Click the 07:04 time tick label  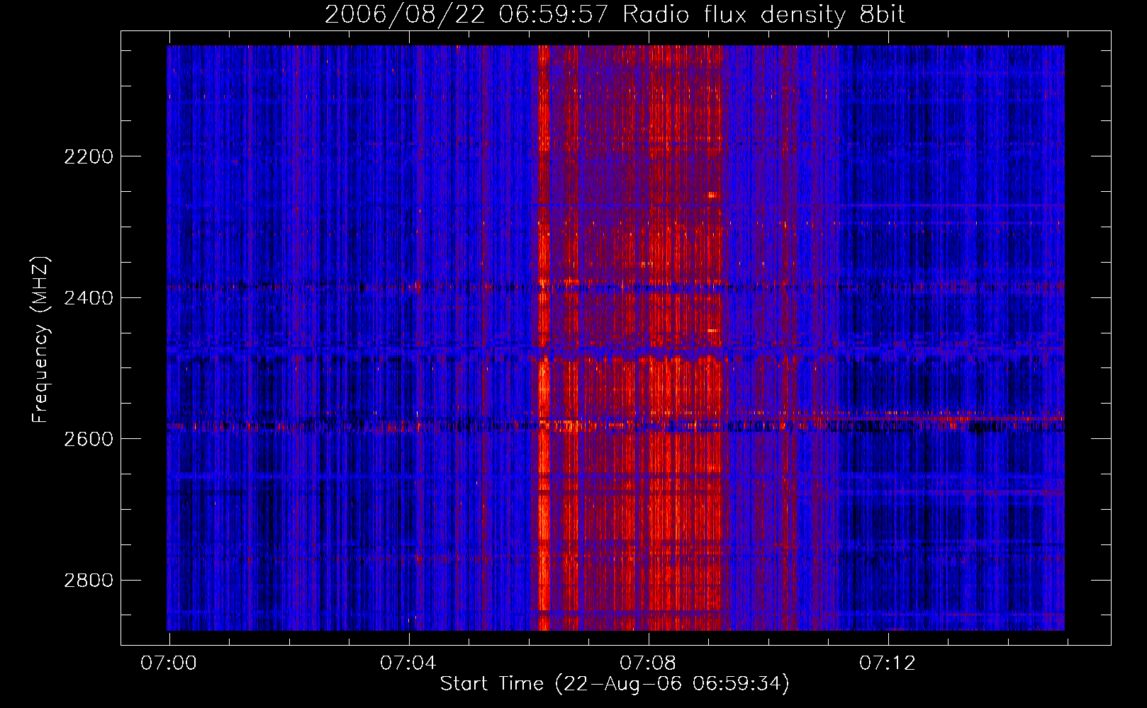(408, 663)
